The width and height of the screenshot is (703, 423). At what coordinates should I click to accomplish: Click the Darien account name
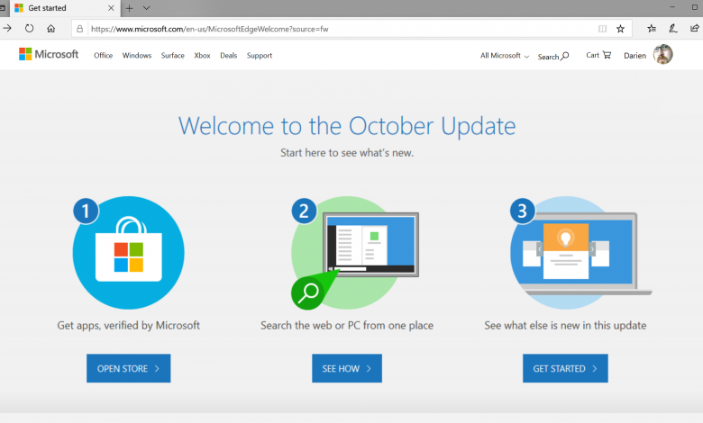click(635, 56)
